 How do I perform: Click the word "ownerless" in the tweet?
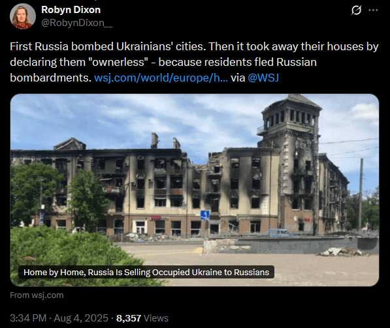(118, 62)
